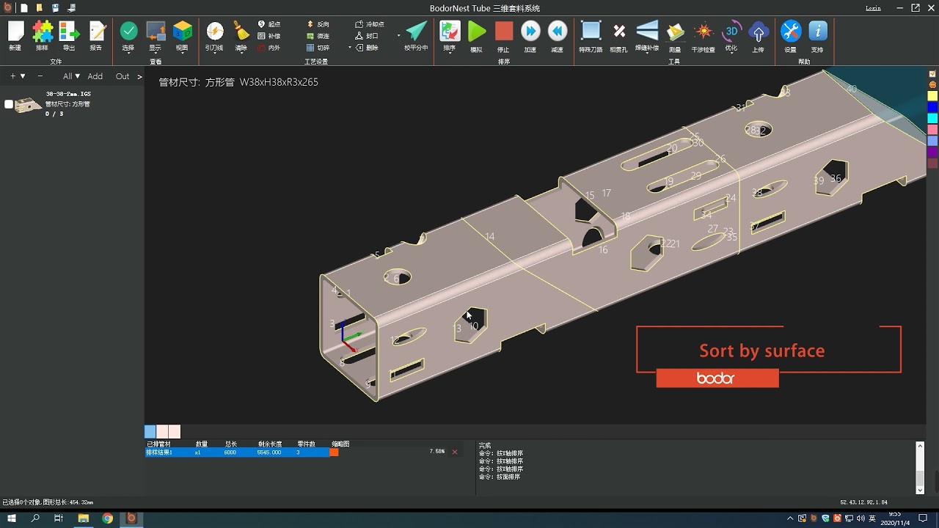Select the 特殊刀路 special toolpath icon
The height and width of the screenshot is (528, 939).
pyautogui.click(x=591, y=31)
